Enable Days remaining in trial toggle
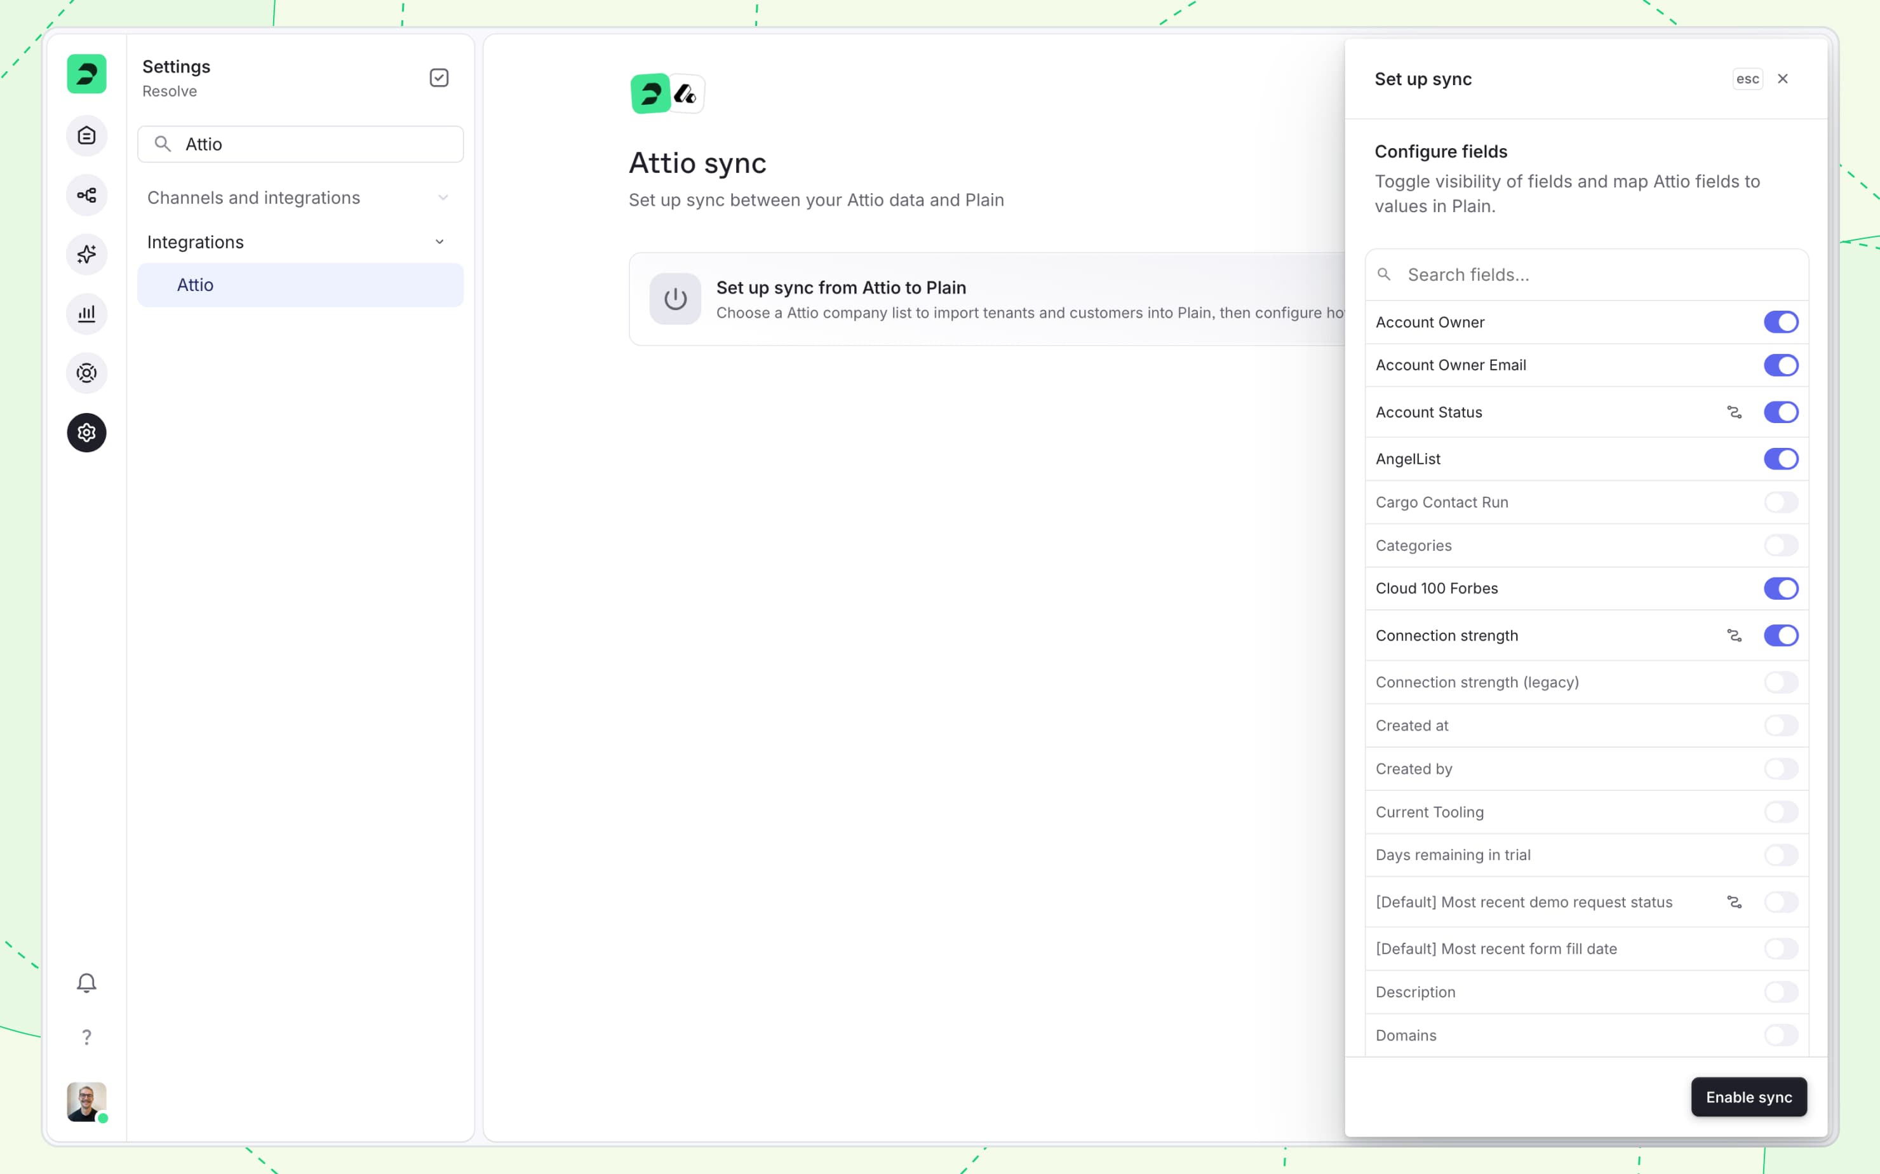 1781,855
